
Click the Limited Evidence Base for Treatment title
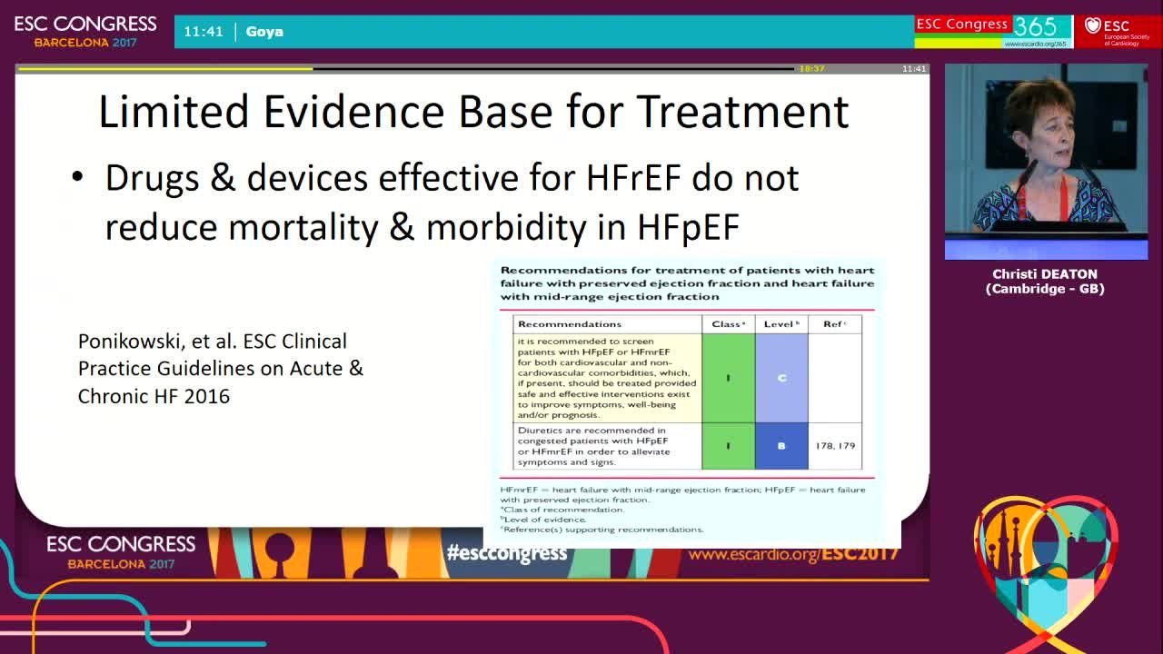click(x=473, y=112)
